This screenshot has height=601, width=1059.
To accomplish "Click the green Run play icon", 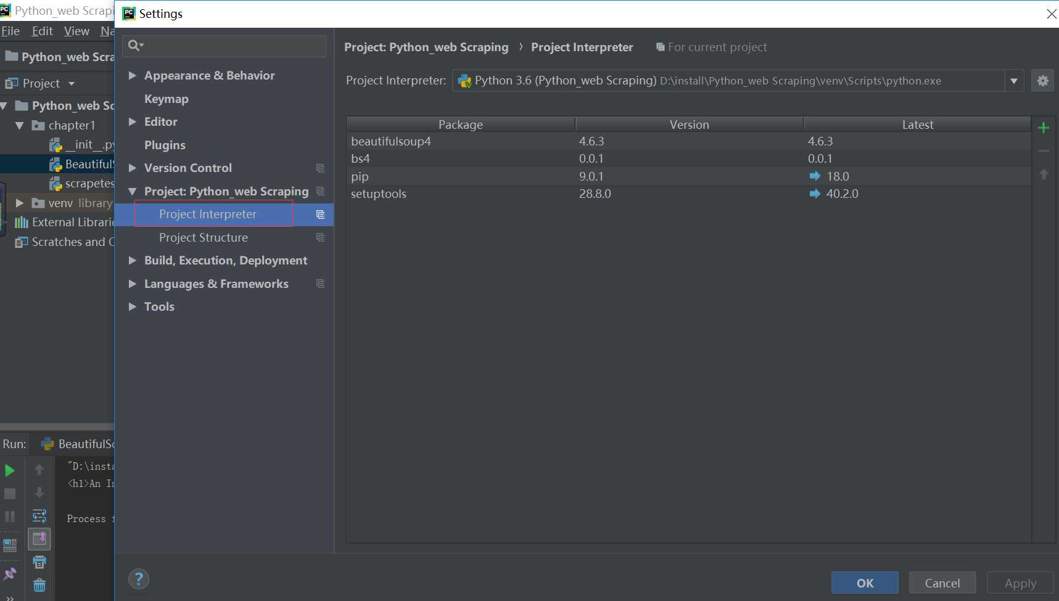I will click(x=10, y=471).
